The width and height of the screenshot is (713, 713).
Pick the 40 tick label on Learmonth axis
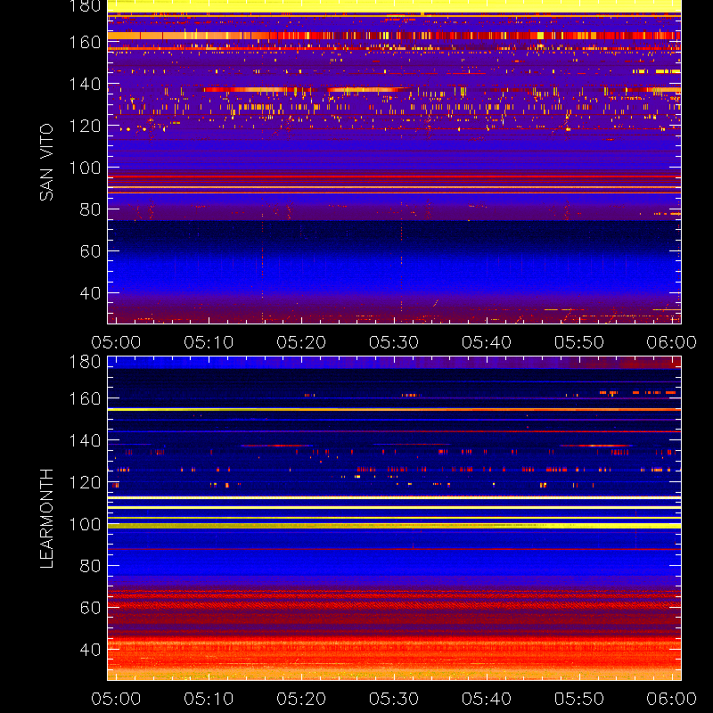click(x=90, y=650)
